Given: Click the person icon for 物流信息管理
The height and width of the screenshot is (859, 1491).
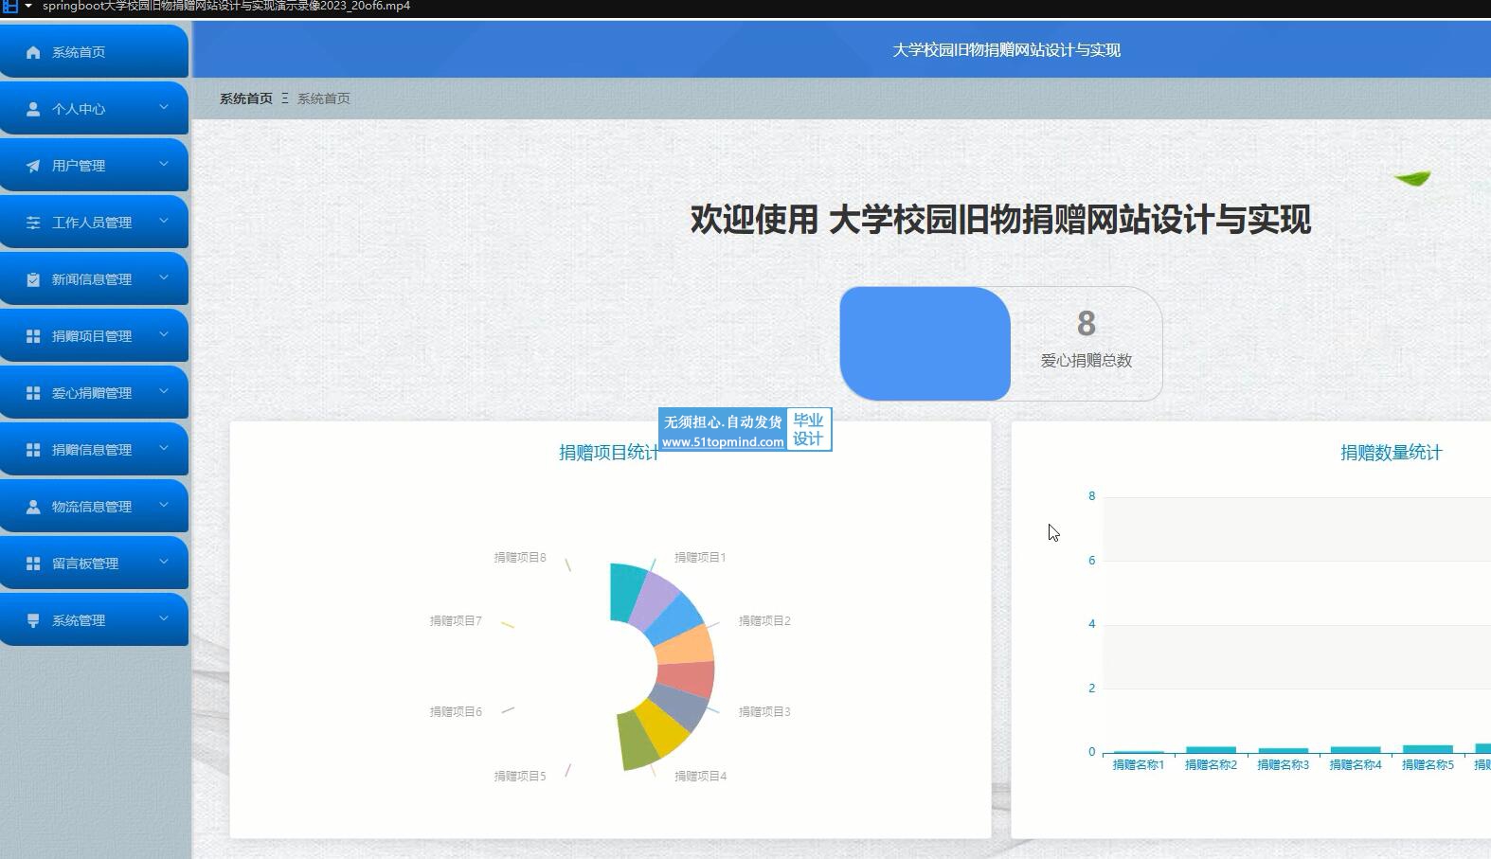Looking at the screenshot, I should coord(33,507).
